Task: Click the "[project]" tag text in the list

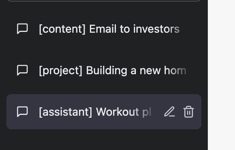Action: point(61,71)
